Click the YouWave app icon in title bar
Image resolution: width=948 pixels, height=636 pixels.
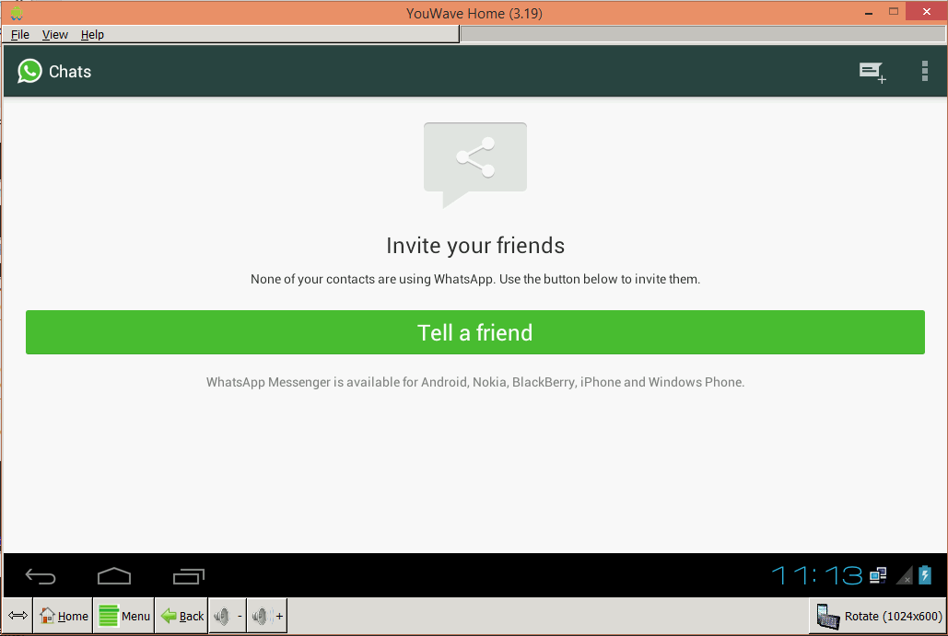point(17,13)
